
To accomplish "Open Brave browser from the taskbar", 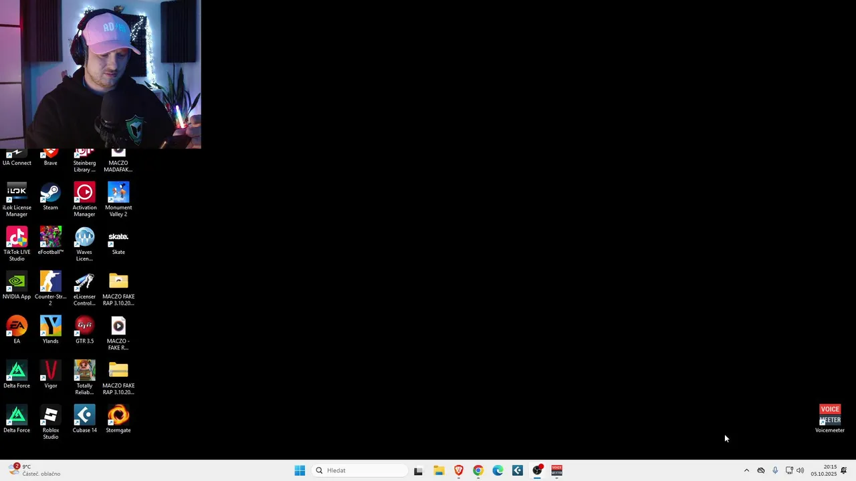I will pyautogui.click(x=459, y=470).
